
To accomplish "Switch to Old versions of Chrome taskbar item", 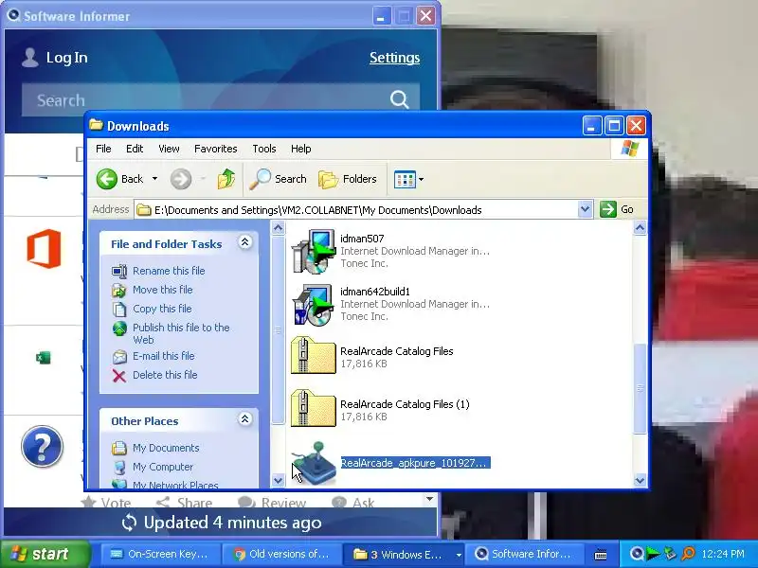I will coord(281,554).
